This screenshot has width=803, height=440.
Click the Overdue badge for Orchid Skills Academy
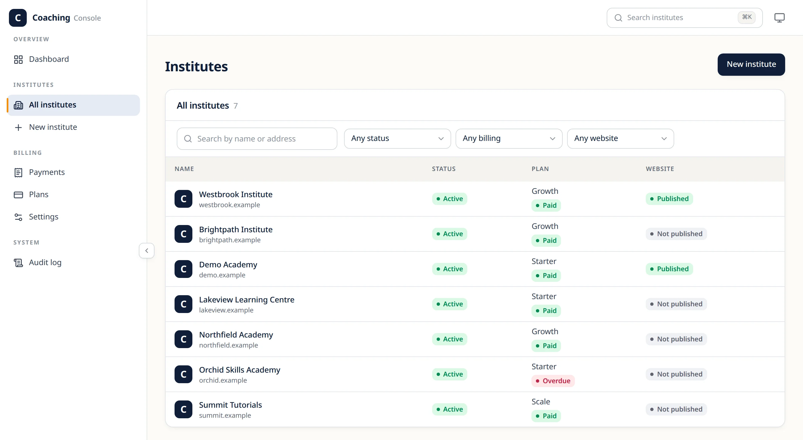pyautogui.click(x=553, y=381)
